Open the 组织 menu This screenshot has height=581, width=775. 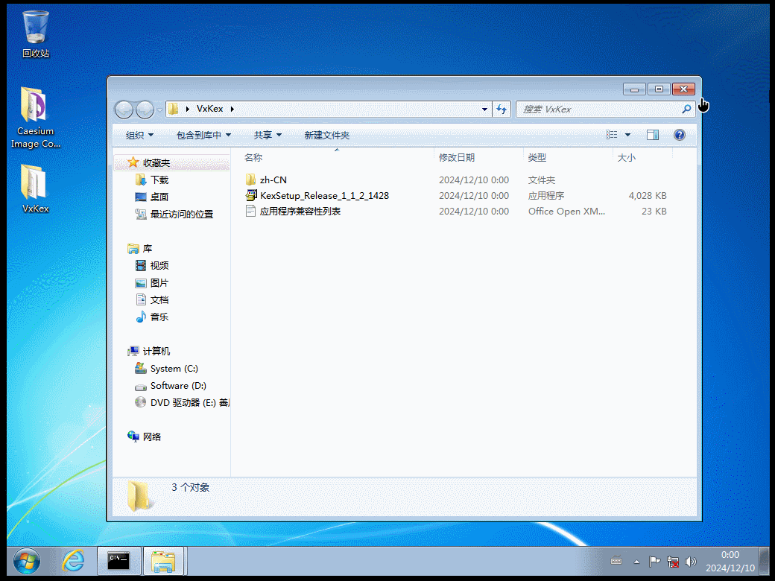click(x=139, y=135)
